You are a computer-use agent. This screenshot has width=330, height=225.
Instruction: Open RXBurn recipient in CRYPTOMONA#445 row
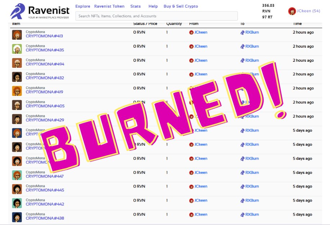coord(252,186)
